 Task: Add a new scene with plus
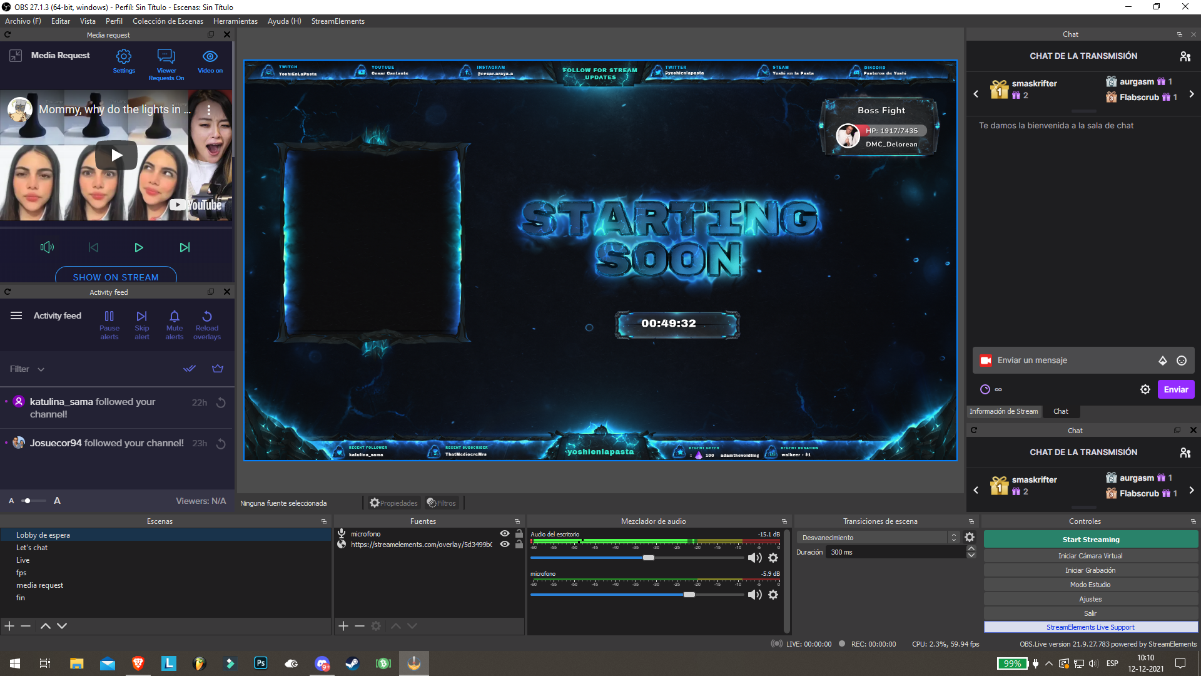pos(9,626)
